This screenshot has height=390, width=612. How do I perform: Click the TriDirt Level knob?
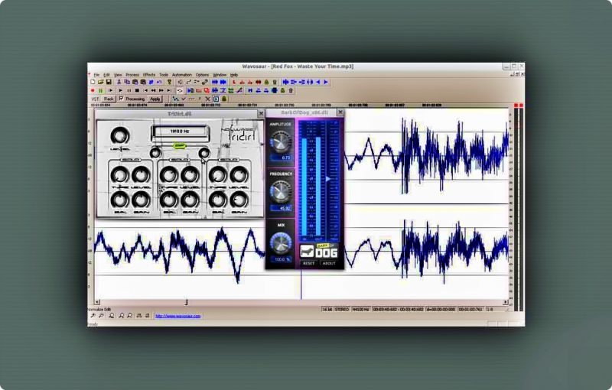tap(120, 136)
